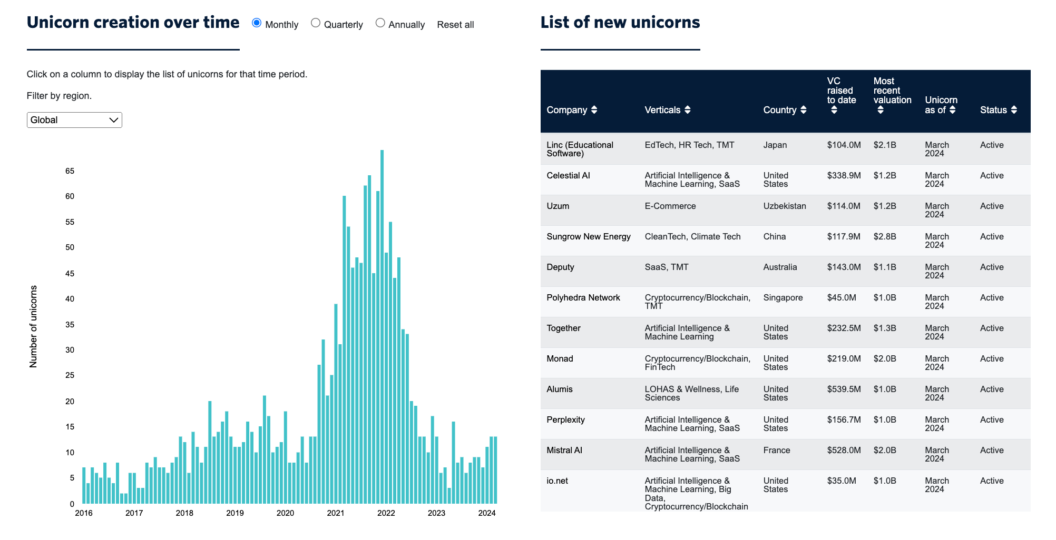Click the '$104.0M' VC raised value
Screen dimensions: 1056x540
[844, 145]
